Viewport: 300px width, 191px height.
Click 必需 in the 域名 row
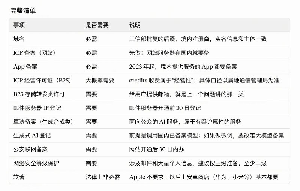91,39
